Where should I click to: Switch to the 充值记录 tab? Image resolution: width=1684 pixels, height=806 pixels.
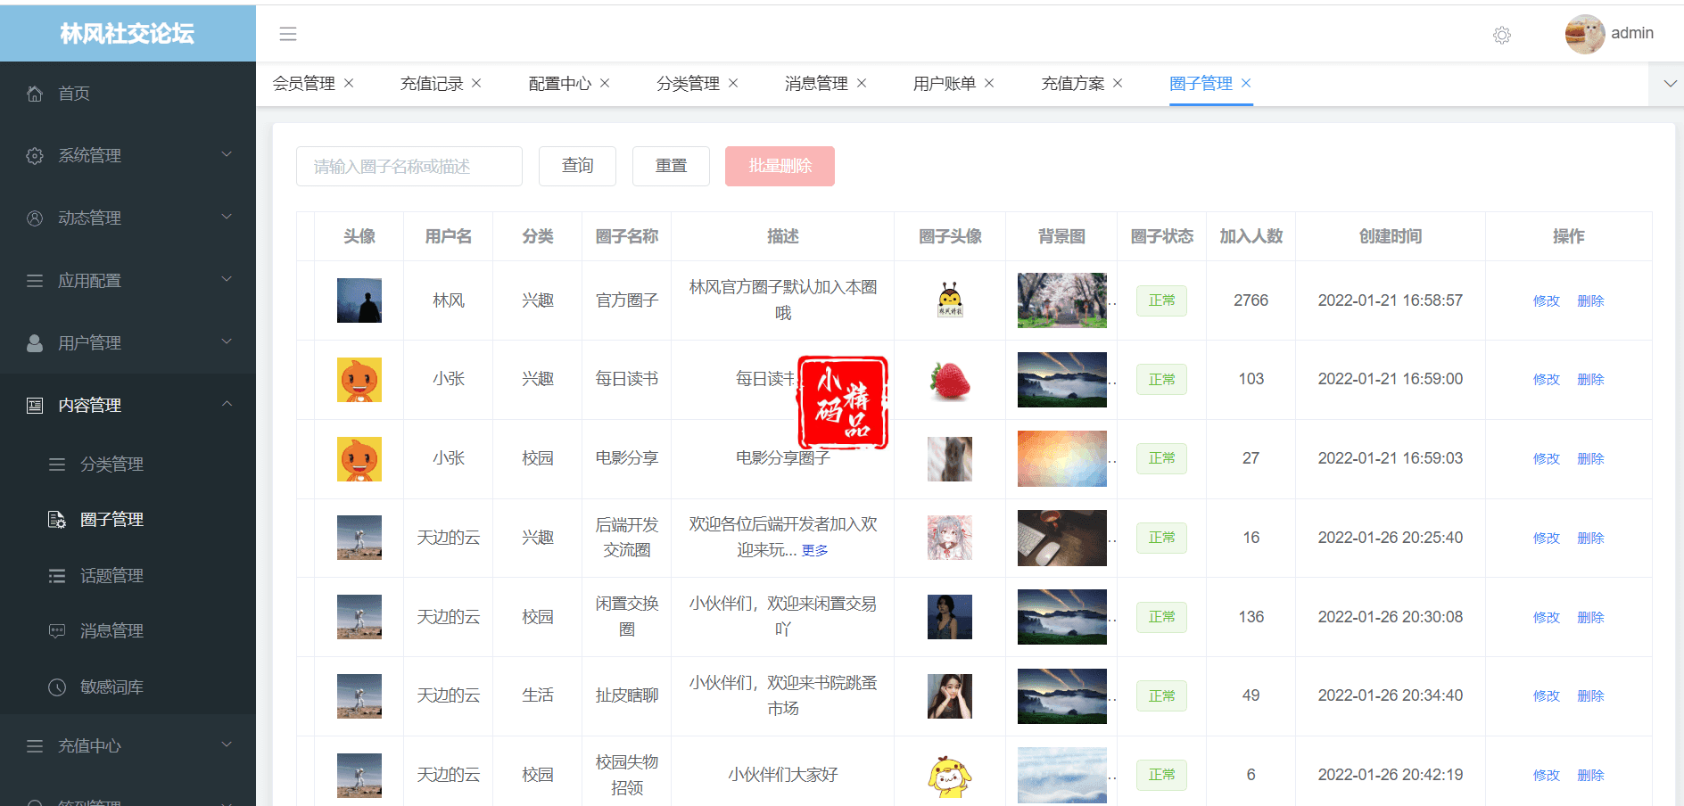coord(432,84)
